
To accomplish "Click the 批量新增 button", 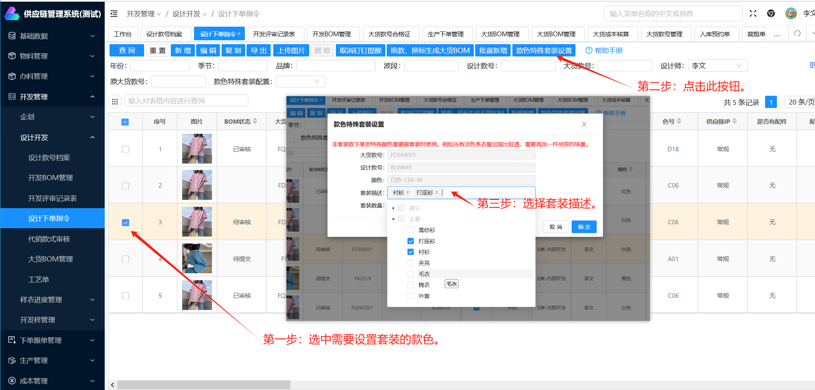I will (493, 51).
